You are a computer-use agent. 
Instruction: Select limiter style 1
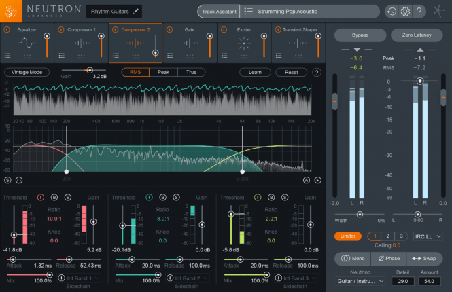(375, 236)
